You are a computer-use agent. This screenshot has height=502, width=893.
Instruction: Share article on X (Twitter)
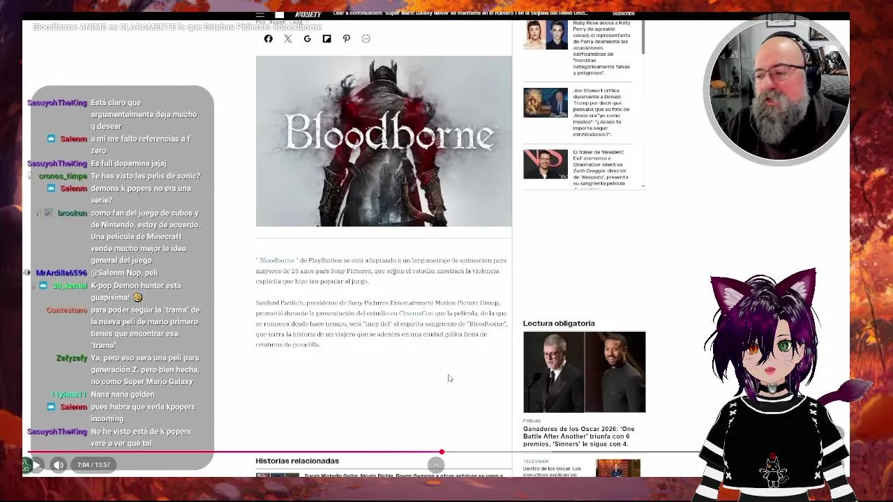click(288, 39)
